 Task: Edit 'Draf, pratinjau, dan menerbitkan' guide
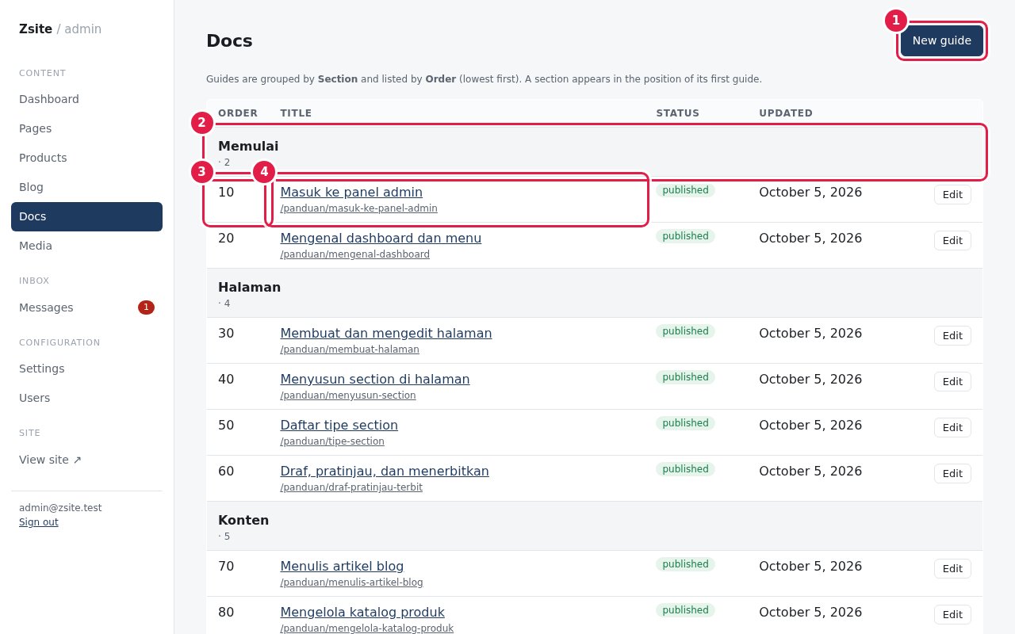coord(952,473)
